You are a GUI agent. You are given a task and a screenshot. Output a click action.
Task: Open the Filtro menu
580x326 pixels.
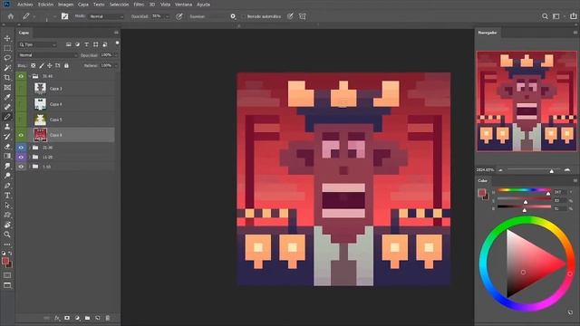pos(139,5)
